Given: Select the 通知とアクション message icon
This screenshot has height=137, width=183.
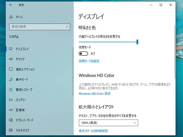Looking at the screenshot, I should (11, 69).
